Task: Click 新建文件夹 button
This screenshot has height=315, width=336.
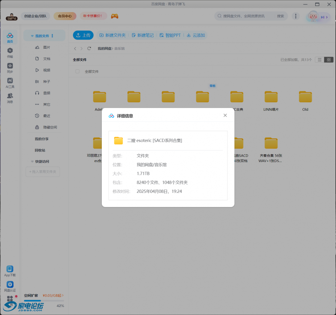Action: click(113, 35)
